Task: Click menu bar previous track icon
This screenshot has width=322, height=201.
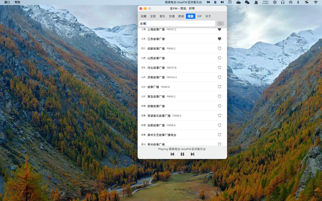Action: point(208,2)
